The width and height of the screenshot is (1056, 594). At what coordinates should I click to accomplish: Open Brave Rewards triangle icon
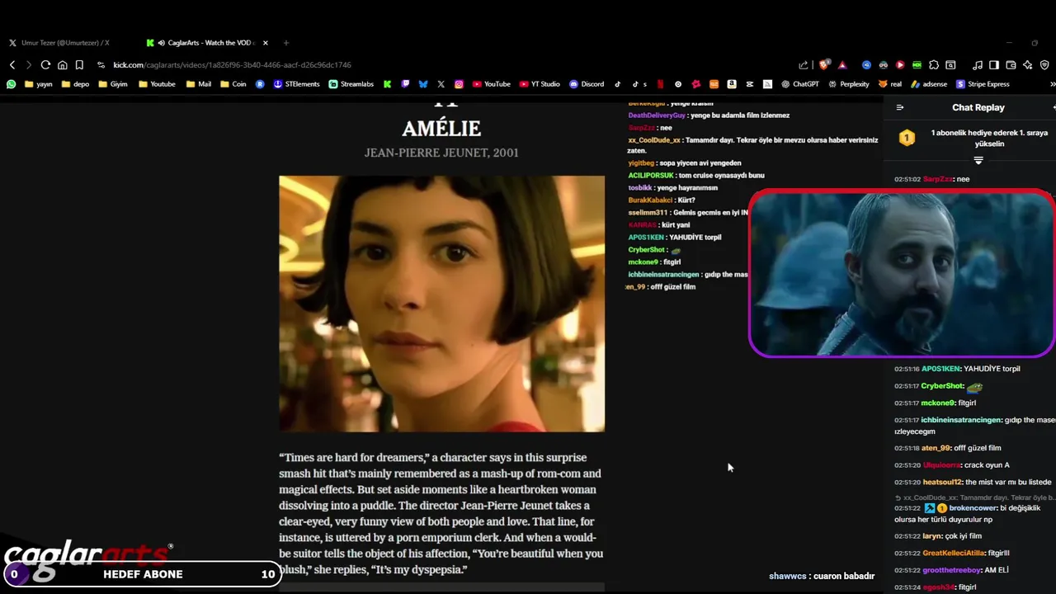point(842,65)
